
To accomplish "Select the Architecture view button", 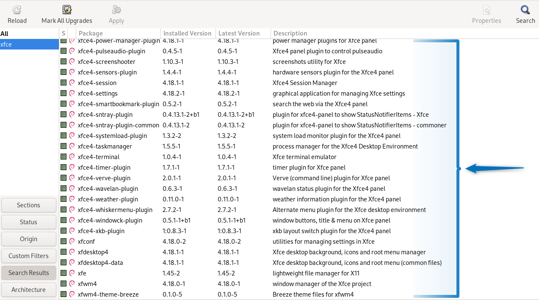I will [x=28, y=289].
